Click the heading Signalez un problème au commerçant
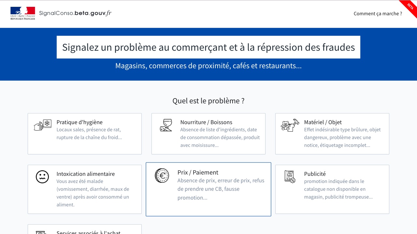The height and width of the screenshot is (234, 417). (208, 47)
